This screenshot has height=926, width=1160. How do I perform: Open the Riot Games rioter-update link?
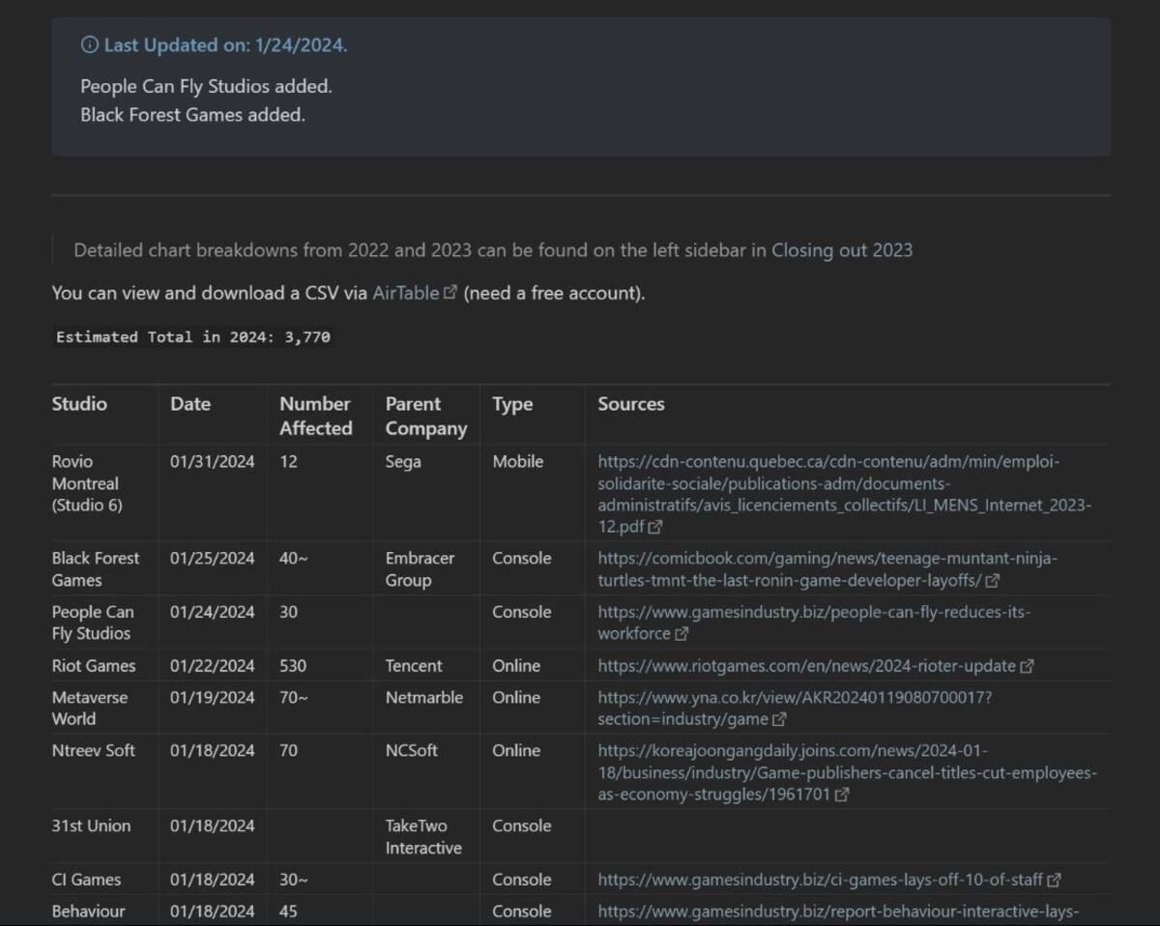tap(806, 666)
